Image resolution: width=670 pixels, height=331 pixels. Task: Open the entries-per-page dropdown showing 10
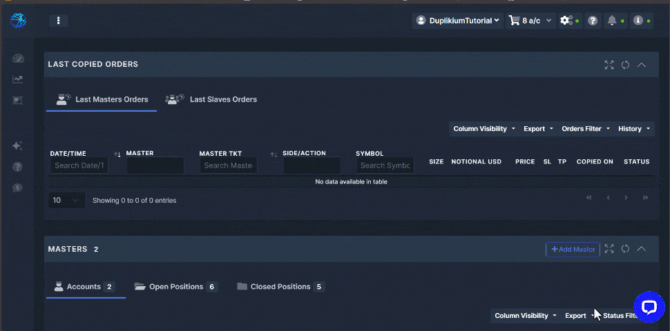click(67, 200)
